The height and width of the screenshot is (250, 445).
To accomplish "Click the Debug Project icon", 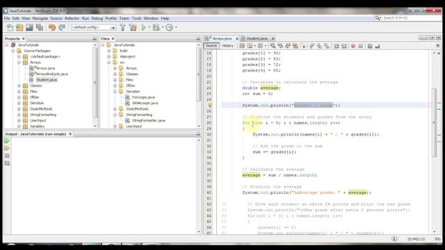I will point(156,28).
